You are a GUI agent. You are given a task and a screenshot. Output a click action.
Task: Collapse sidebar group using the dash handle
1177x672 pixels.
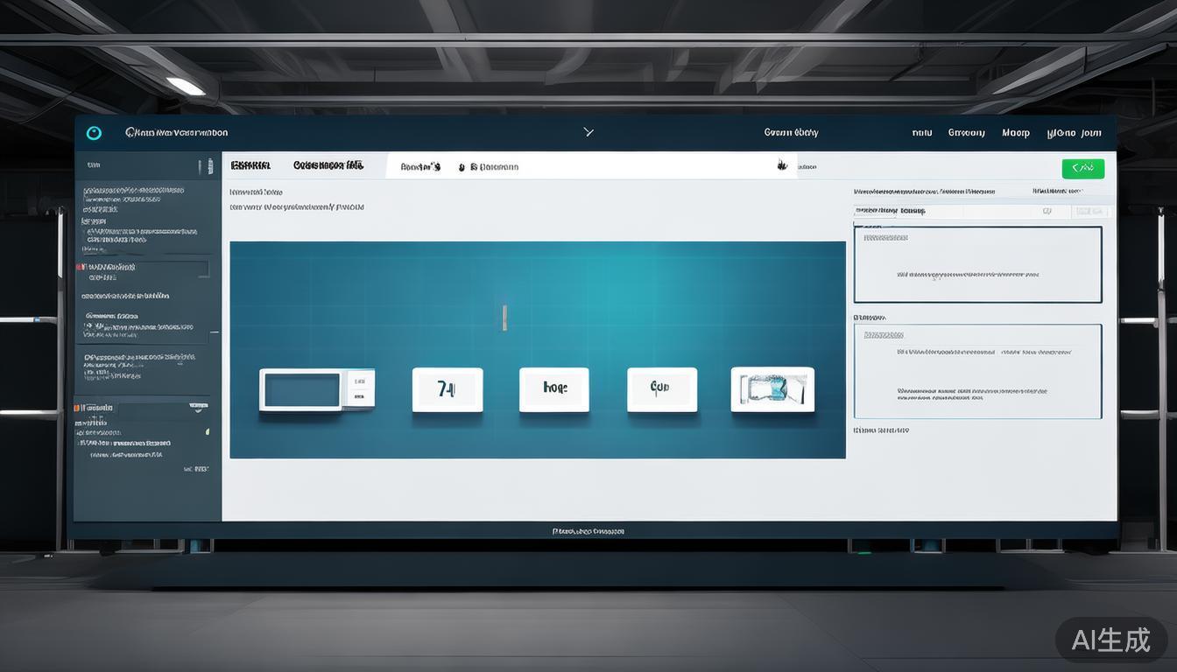pos(215,332)
